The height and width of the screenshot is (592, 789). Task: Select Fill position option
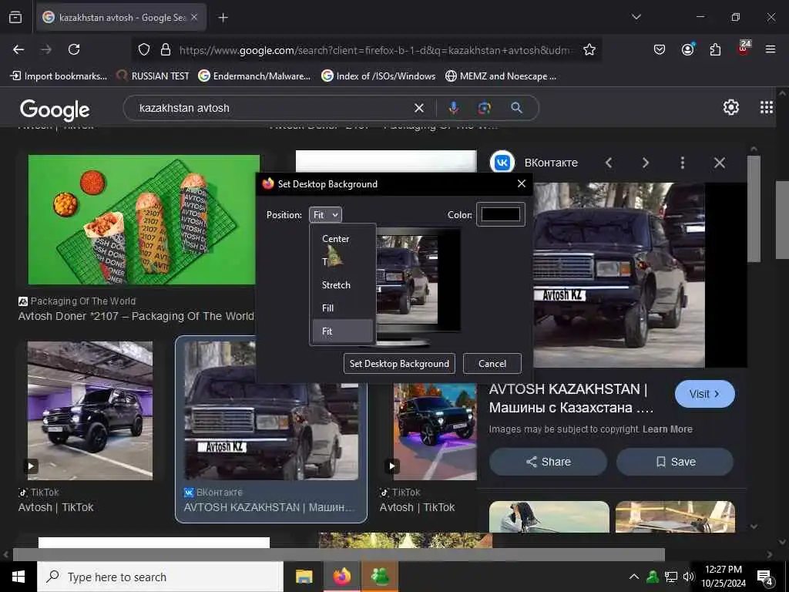tap(342, 308)
